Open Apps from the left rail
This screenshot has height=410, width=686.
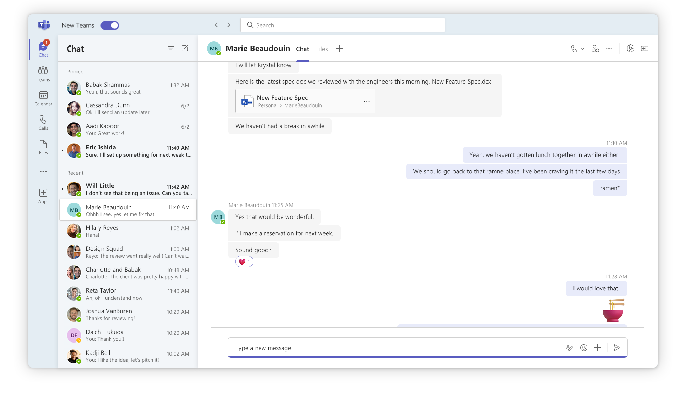(43, 196)
